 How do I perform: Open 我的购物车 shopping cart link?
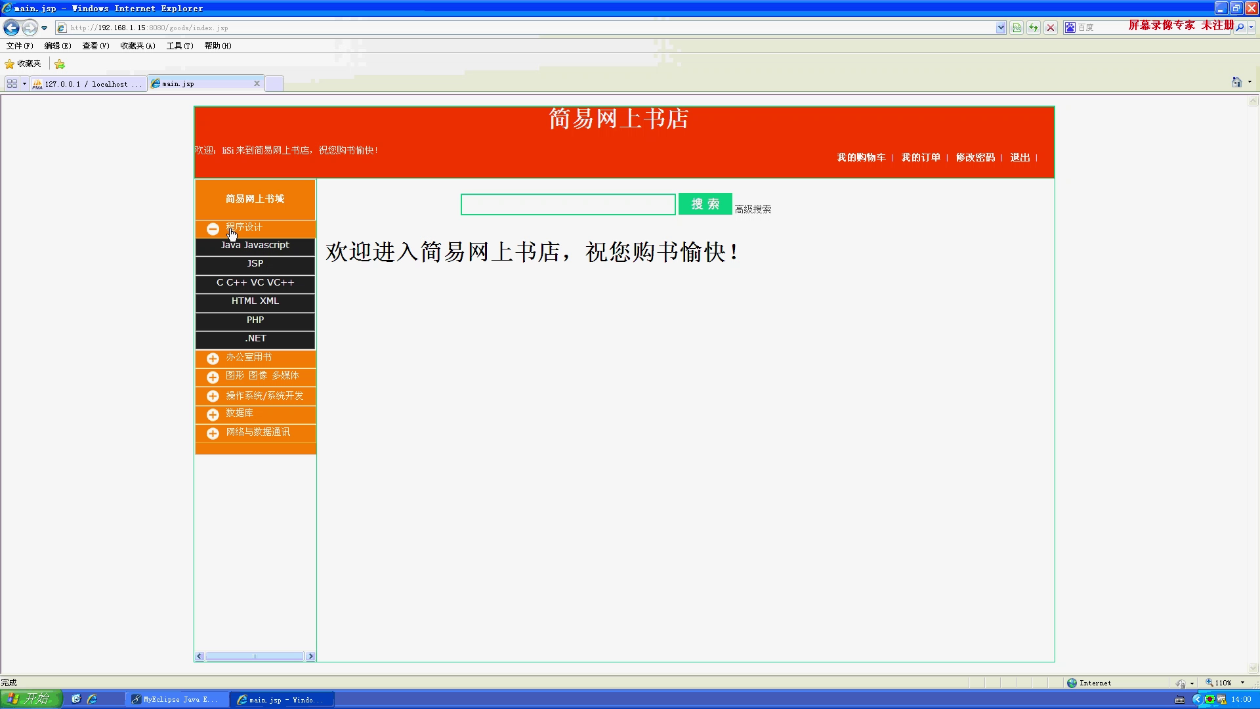pos(861,158)
